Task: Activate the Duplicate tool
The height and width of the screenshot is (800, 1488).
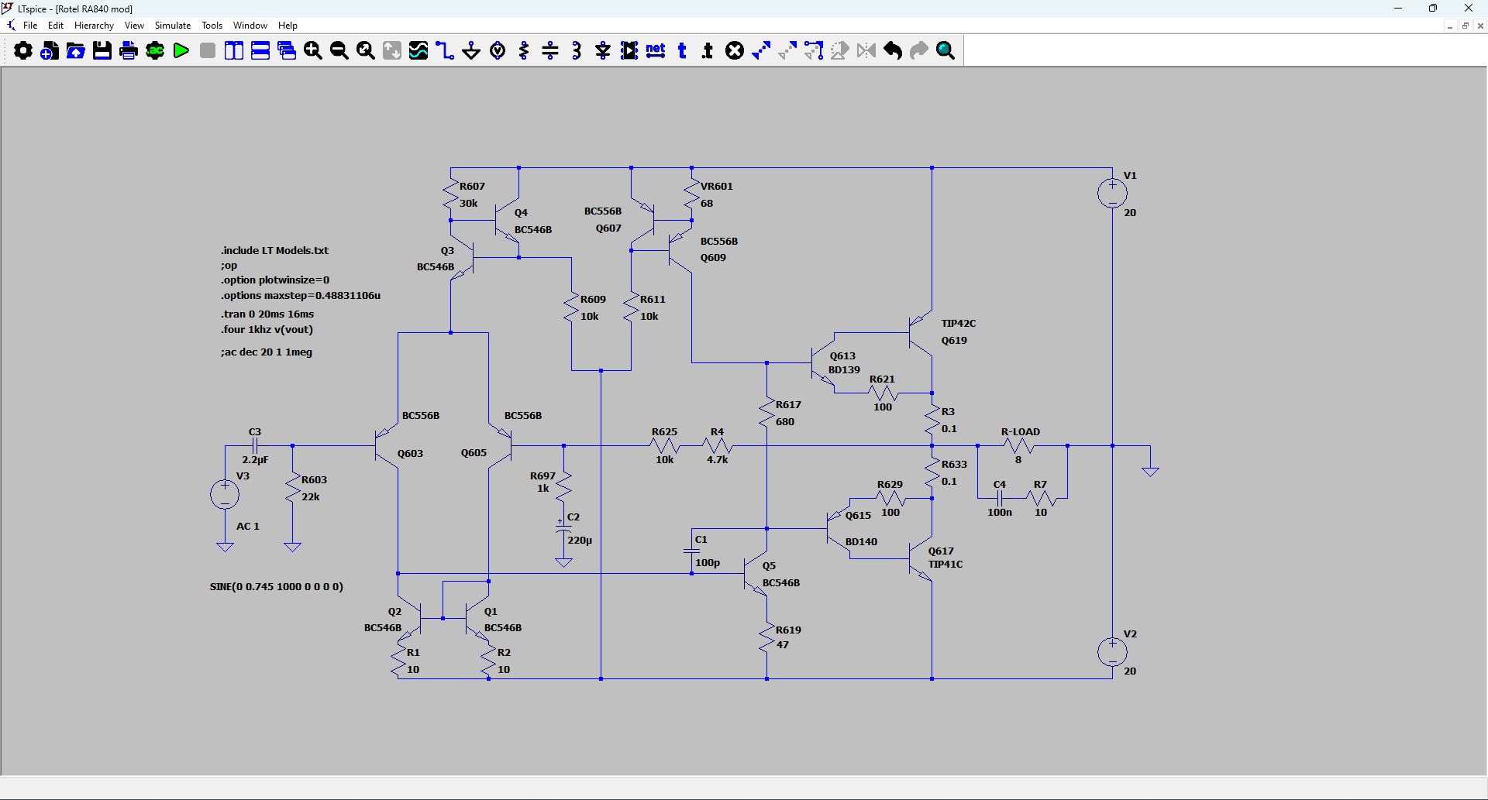Action: pos(761,51)
